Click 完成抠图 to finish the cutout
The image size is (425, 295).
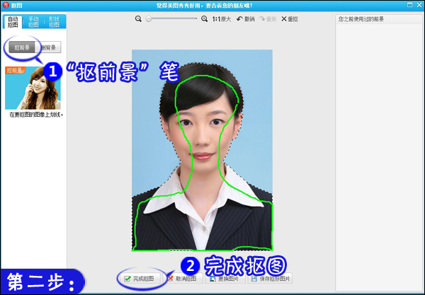pos(139,279)
